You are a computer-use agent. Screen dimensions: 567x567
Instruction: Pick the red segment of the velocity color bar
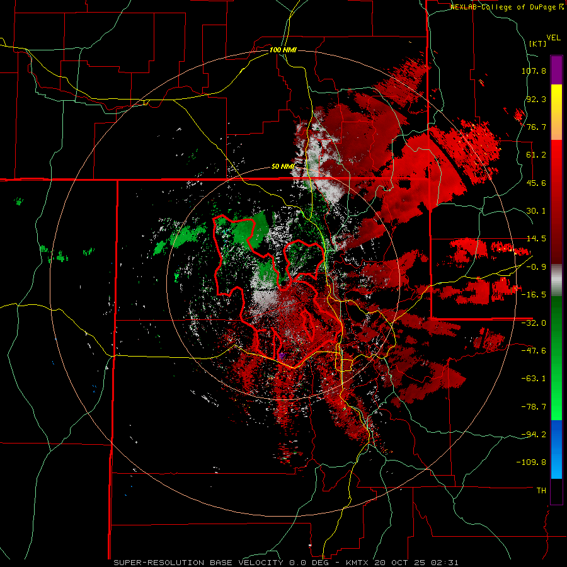tap(556, 202)
